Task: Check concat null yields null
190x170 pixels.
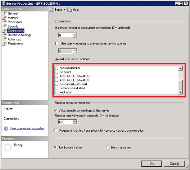Action: point(56,84)
